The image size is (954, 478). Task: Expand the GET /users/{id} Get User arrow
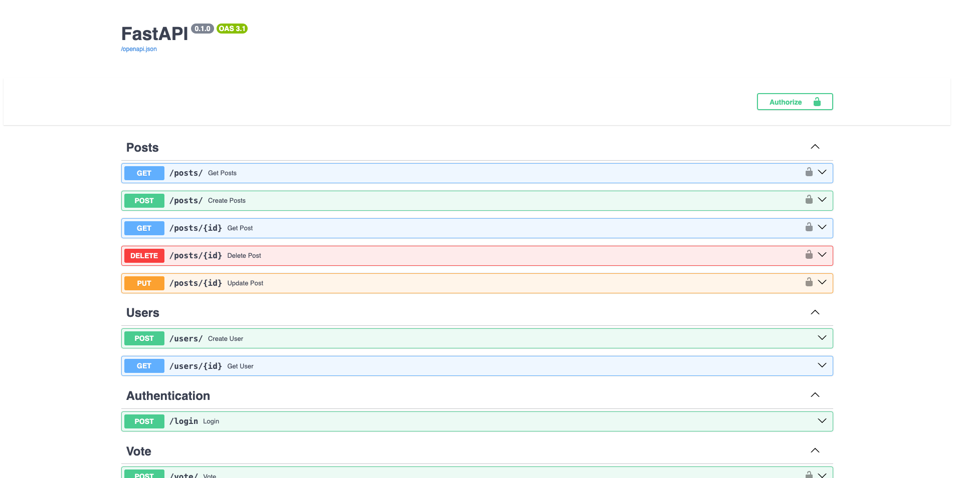[822, 365]
